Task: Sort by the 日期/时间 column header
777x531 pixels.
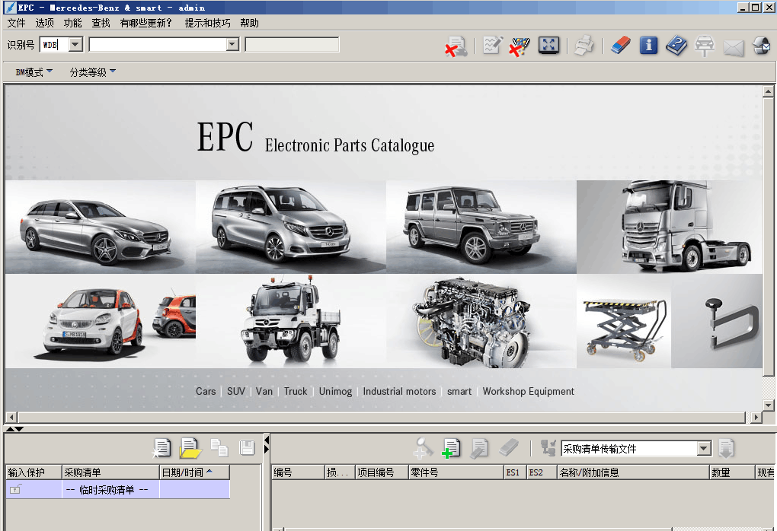Action: coord(194,472)
